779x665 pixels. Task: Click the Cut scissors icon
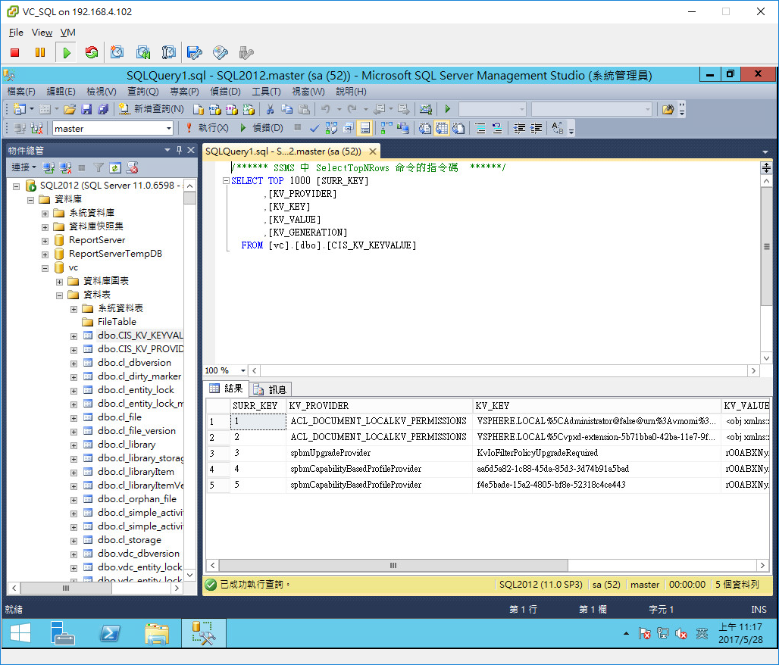[x=270, y=109]
